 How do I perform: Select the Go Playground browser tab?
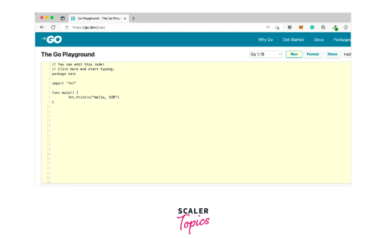[x=99, y=18]
